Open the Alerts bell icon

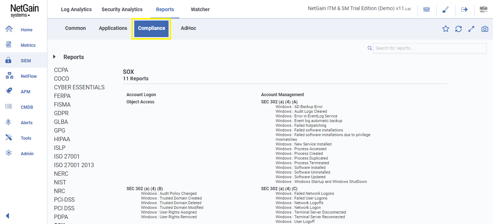coord(9,122)
